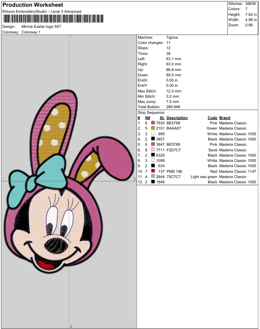Select the red PMS 186 swatch
260x329 pixels.
pyautogui.click(x=153, y=171)
